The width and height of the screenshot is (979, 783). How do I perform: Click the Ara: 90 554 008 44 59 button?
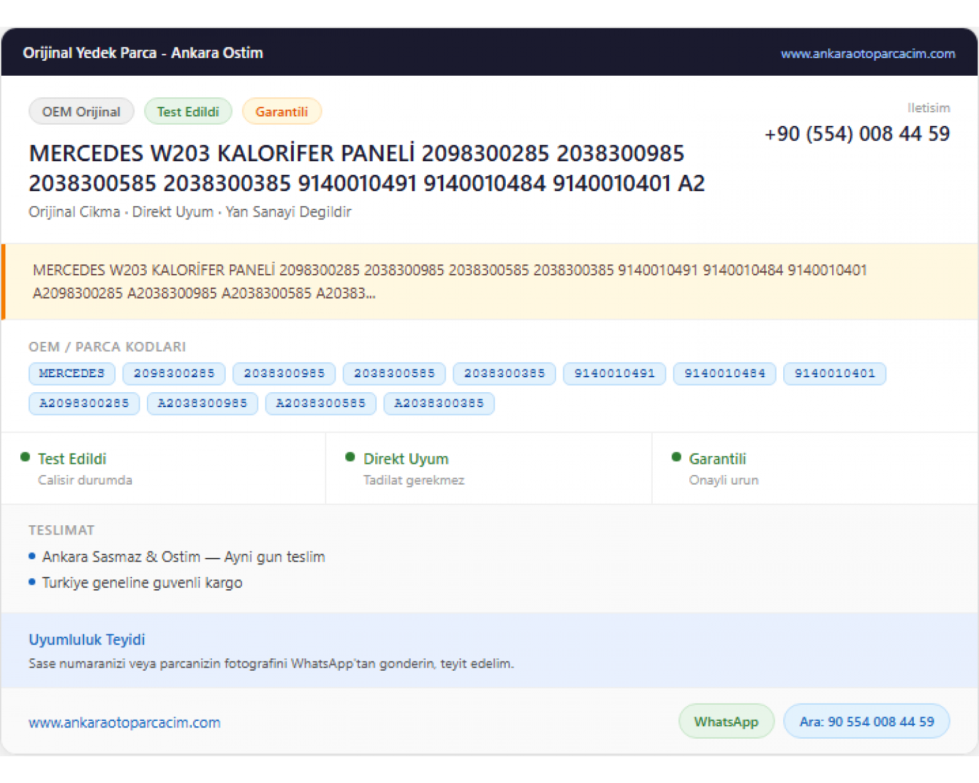pyautogui.click(x=867, y=721)
